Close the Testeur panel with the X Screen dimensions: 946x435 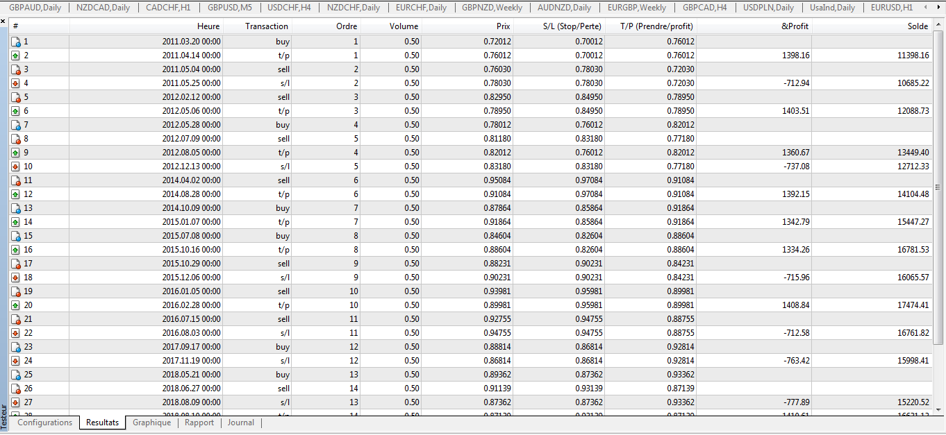(x=3, y=22)
